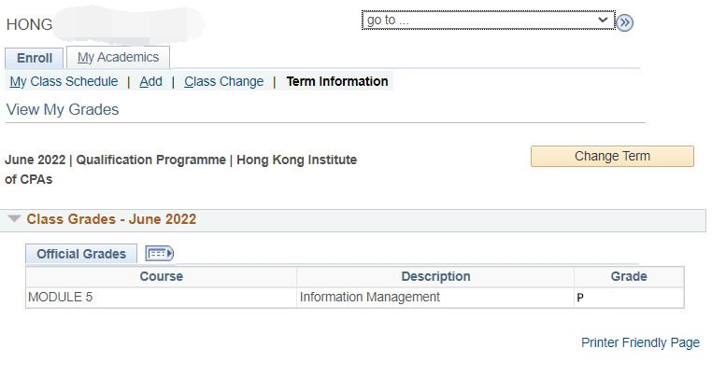Viewport: 726px width, 376px height.
Task: Select the Add link
Action: (151, 81)
